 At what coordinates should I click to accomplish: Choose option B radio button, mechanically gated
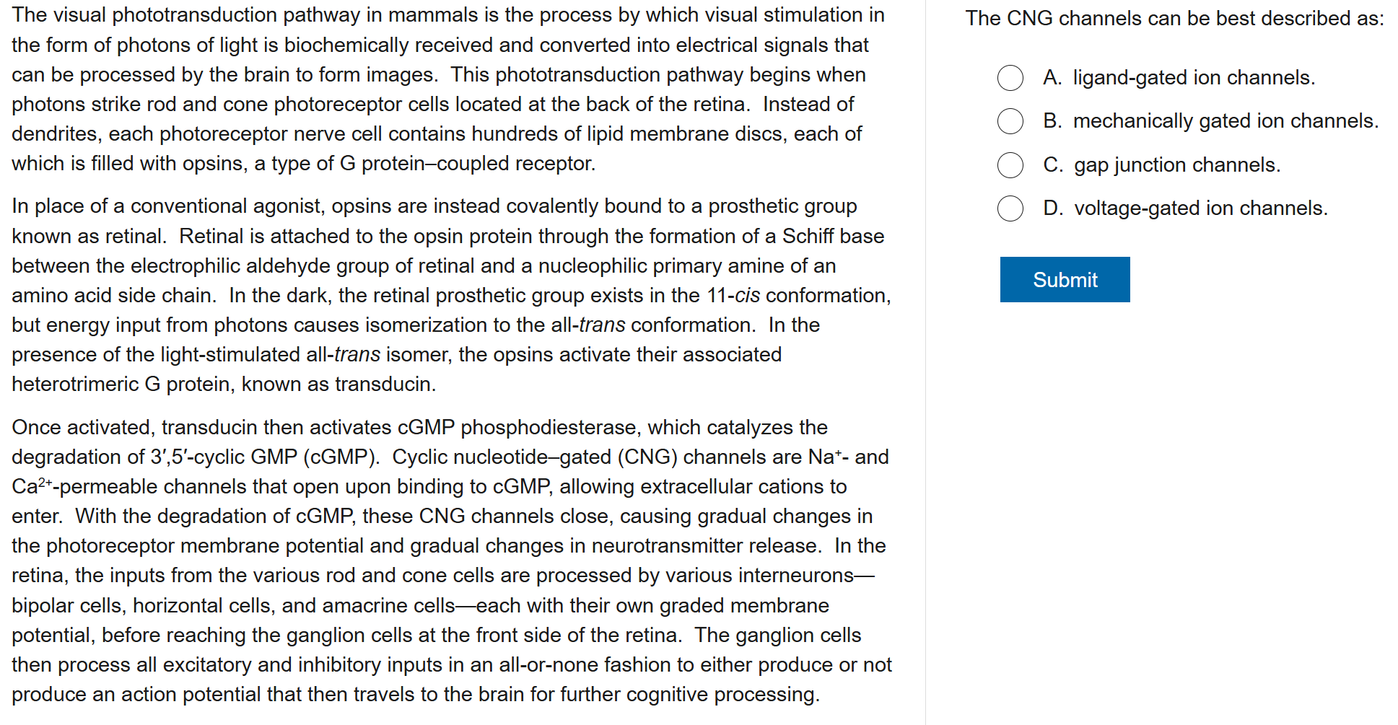tap(1010, 121)
